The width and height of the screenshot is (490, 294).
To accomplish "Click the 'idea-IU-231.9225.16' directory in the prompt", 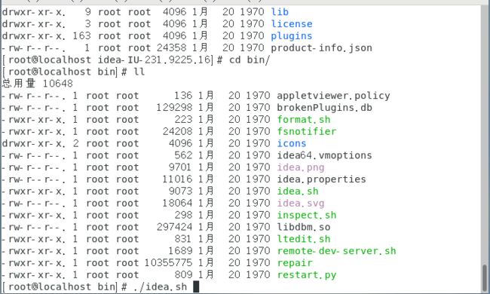I will (x=155, y=60).
